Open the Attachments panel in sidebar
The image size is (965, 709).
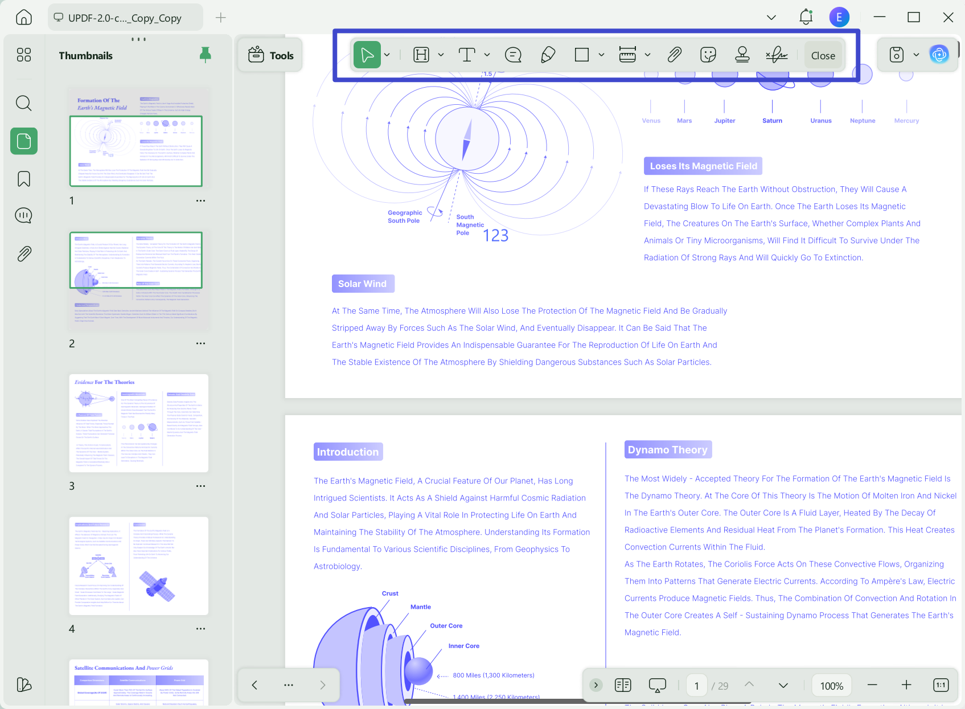click(24, 253)
